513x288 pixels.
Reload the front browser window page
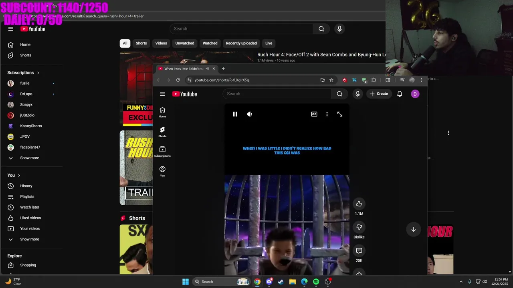pyautogui.click(x=178, y=80)
